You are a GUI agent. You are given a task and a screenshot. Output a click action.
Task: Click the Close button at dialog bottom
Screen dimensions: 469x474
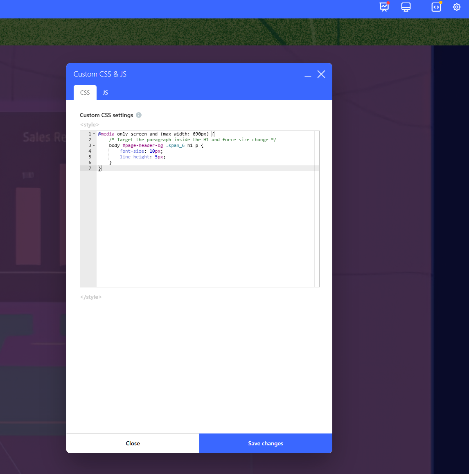pyautogui.click(x=133, y=443)
